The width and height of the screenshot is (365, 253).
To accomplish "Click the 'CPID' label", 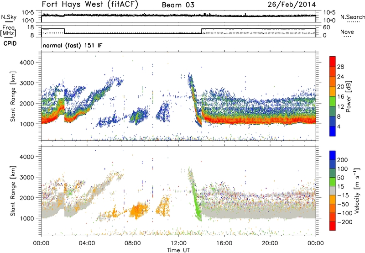I will point(10,43).
